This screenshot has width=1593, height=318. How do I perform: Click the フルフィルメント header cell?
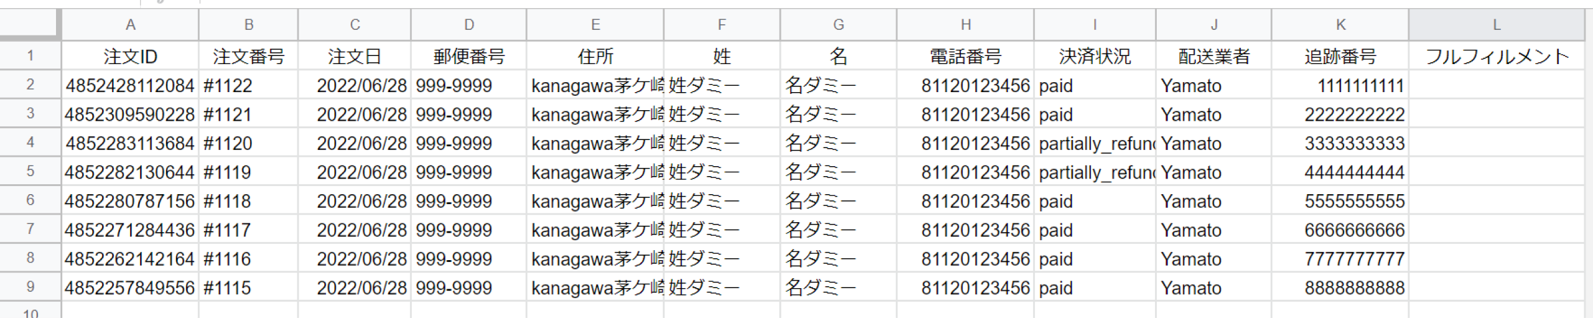pos(1496,57)
